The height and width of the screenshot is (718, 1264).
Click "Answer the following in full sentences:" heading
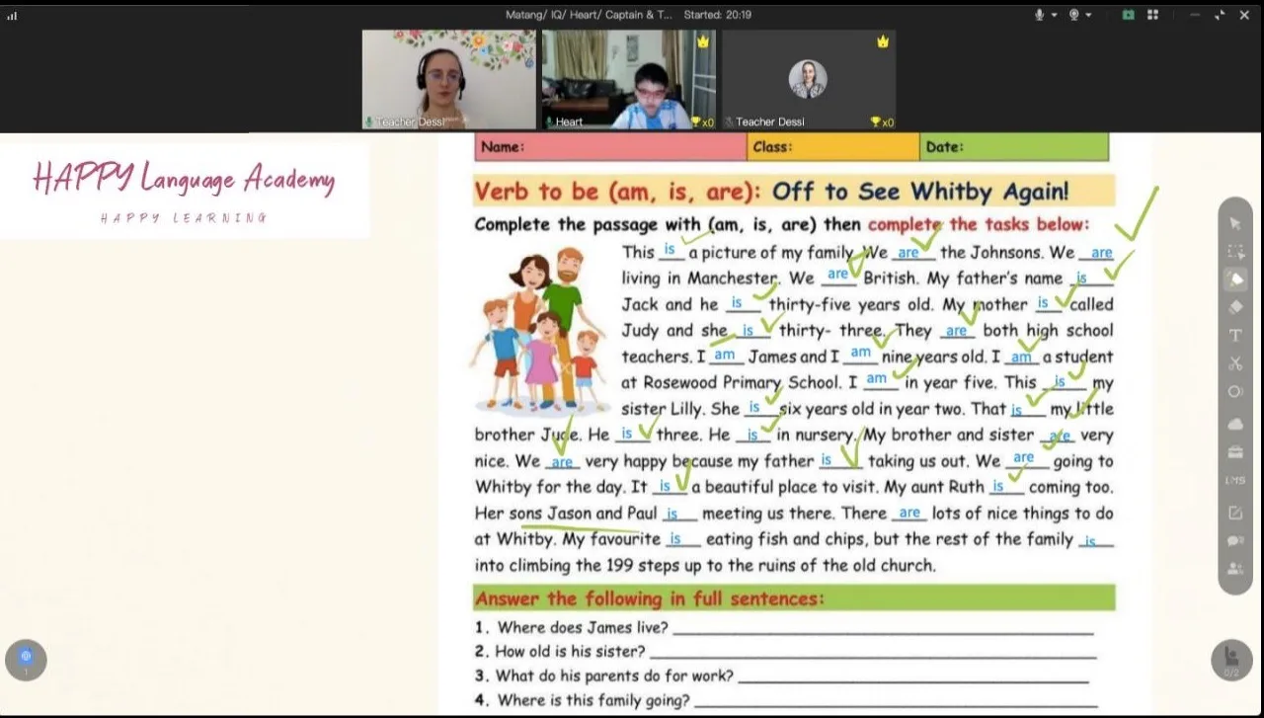click(x=649, y=598)
